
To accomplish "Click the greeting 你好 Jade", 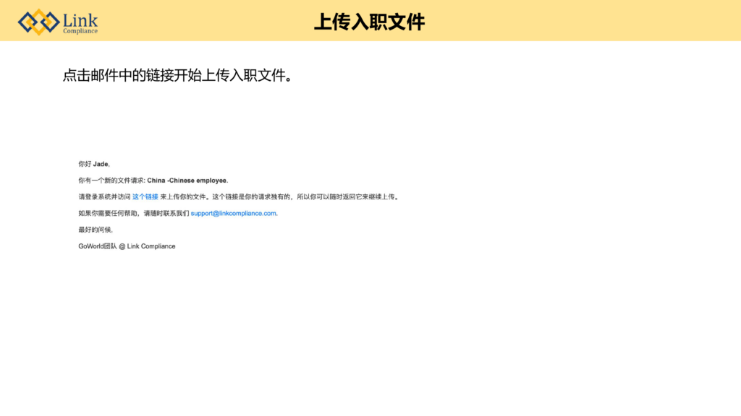I will tap(93, 164).
